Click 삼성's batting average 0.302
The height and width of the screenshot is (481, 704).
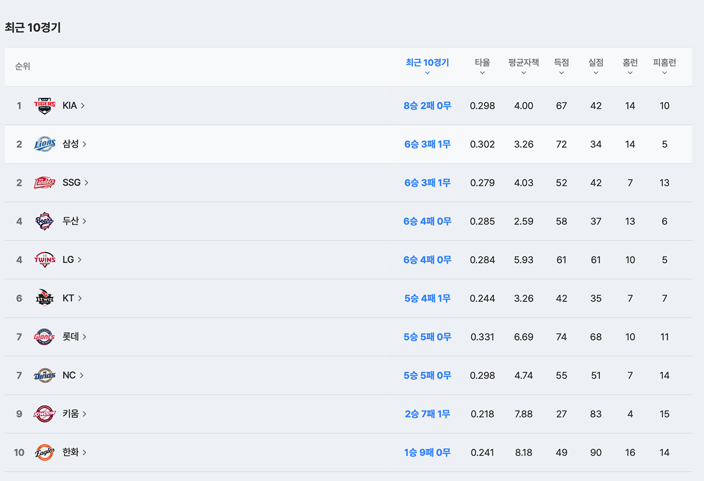(x=482, y=144)
